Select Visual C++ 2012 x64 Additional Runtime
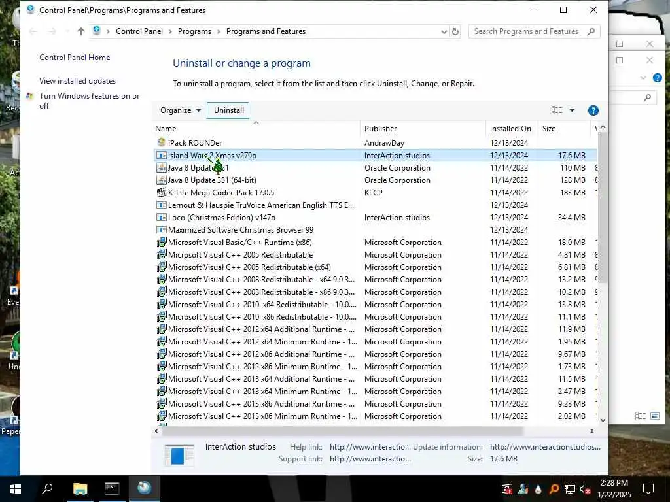The height and width of the screenshot is (502, 670). point(375,329)
